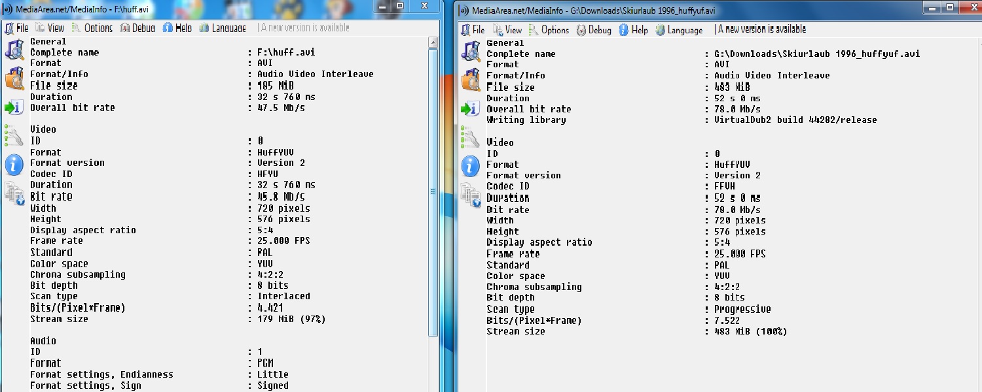Image resolution: width=982 pixels, height=392 pixels.
Task: Open Options menu in Skiurlaub window
Action: point(549,29)
